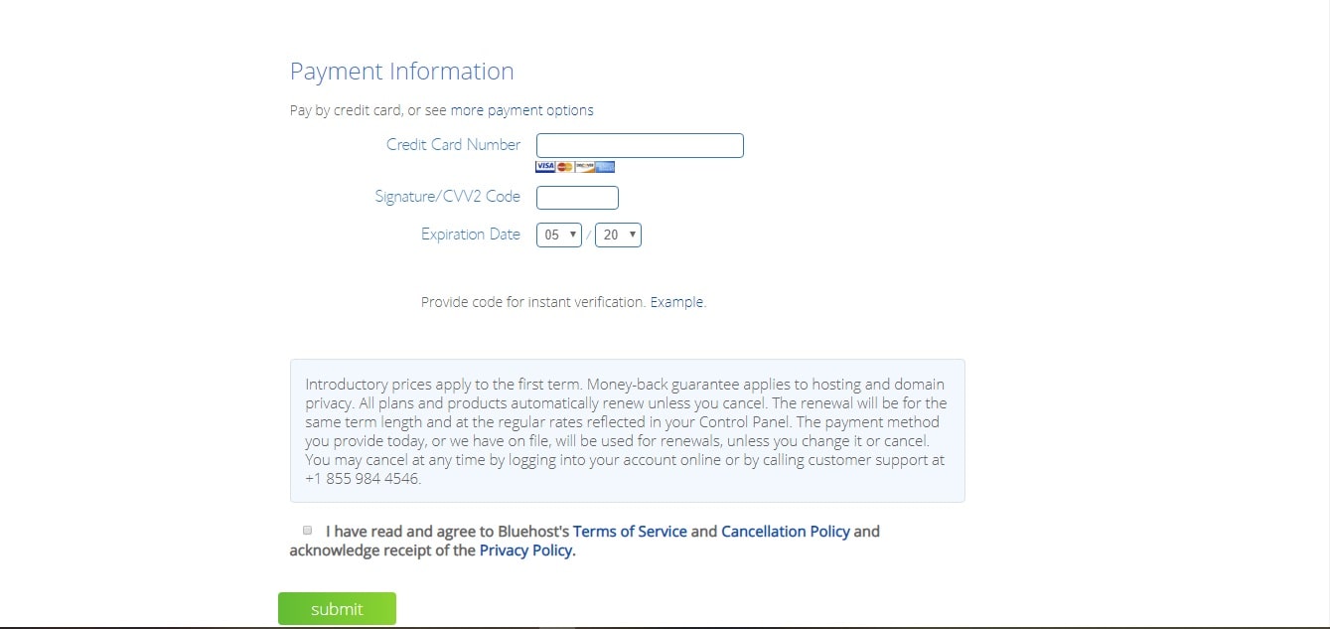Click the Expiration Date label
1330x629 pixels.
tap(471, 235)
